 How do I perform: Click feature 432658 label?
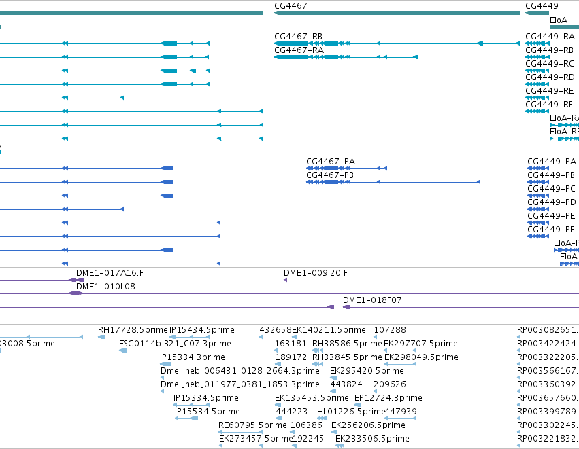pos(276,330)
